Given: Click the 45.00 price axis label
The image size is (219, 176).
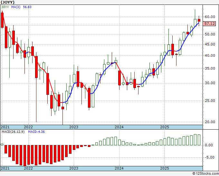Looking at the screenshot, I should click(x=210, y=44).
